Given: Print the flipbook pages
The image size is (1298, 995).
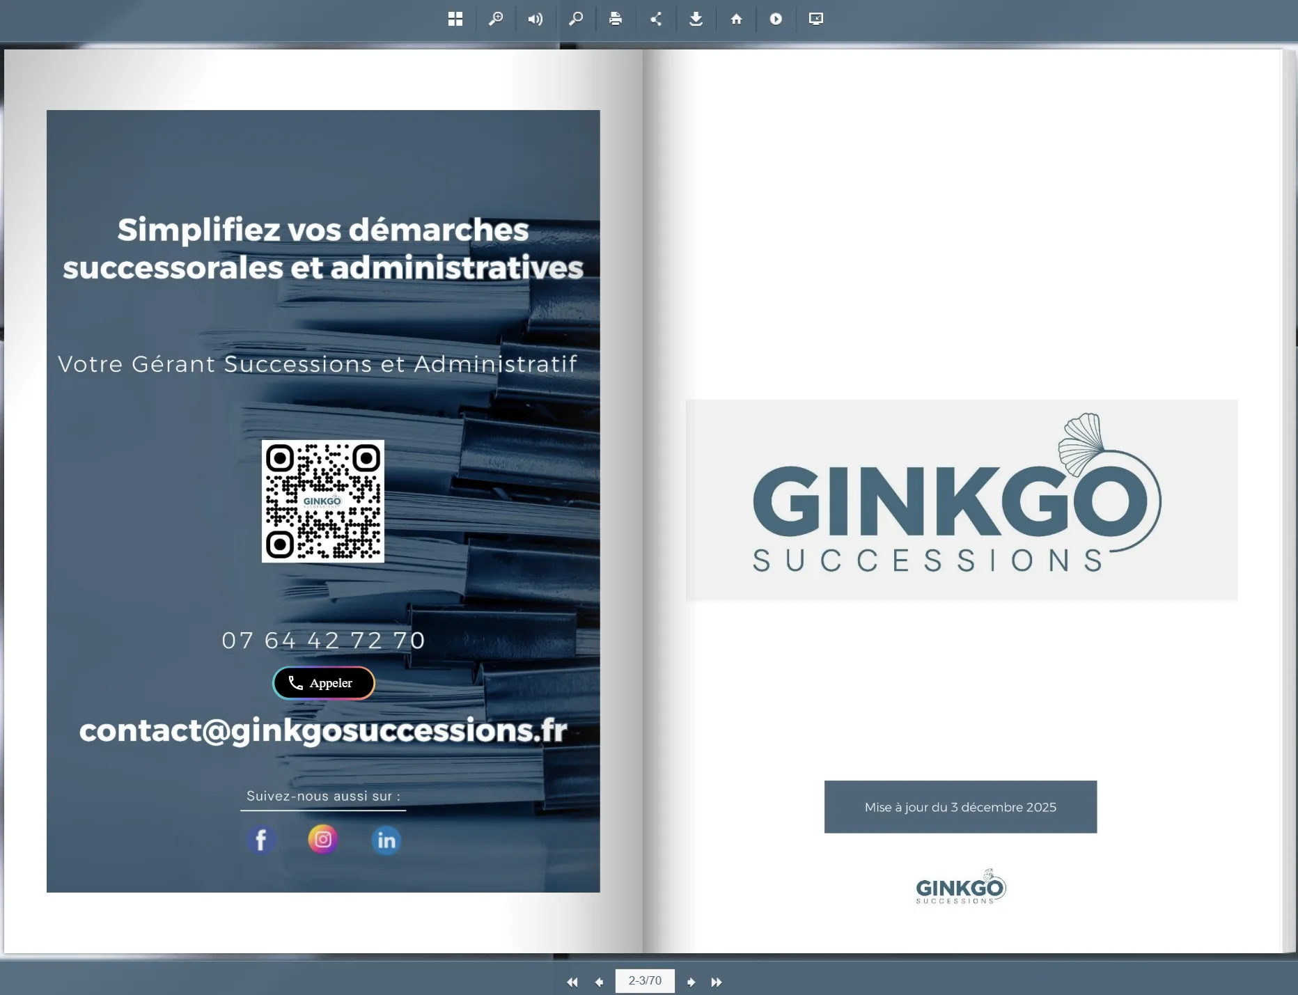Looking at the screenshot, I should tap(616, 19).
